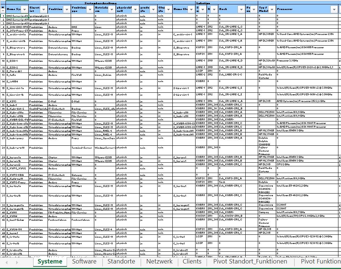Select cell S_209f-DNS-VPN in row 4
Image resolution: width=341 pixels, height=269 pixels.
pyautogui.click(x=17, y=27)
